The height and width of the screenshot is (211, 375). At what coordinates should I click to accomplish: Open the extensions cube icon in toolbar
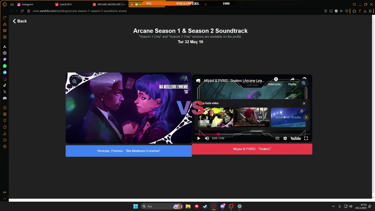pyautogui.click(x=354, y=11)
